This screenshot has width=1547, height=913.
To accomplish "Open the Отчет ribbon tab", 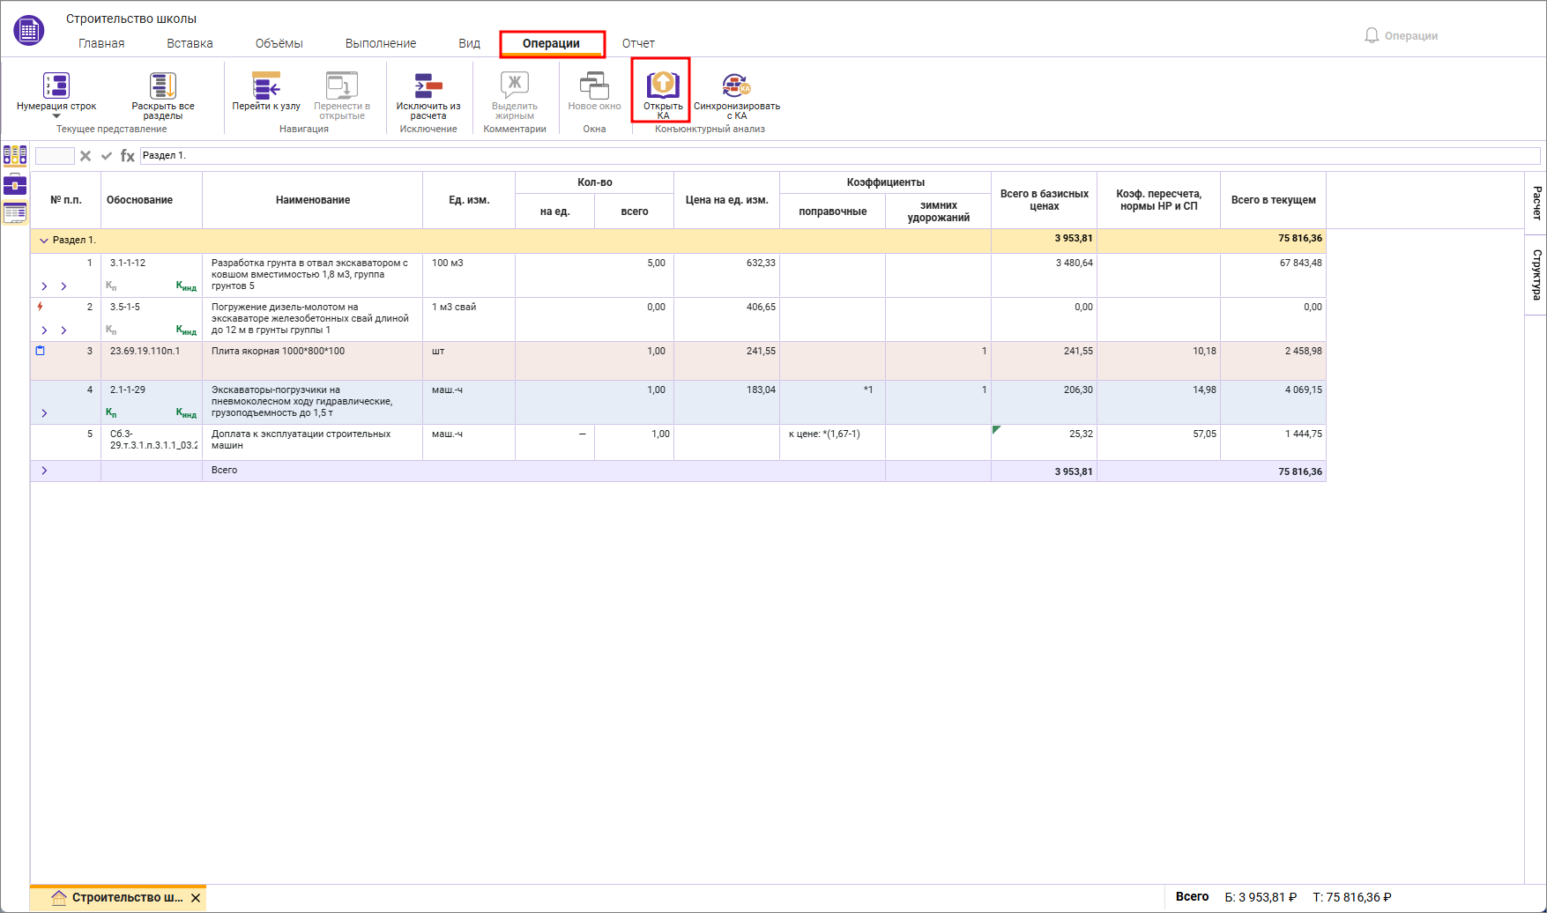I will pos(638,43).
